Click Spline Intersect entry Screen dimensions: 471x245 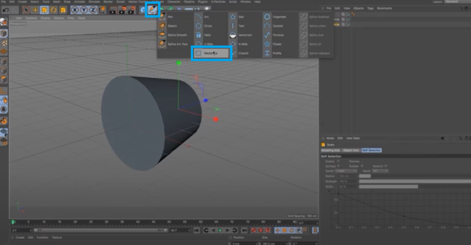click(x=320, y=53)
